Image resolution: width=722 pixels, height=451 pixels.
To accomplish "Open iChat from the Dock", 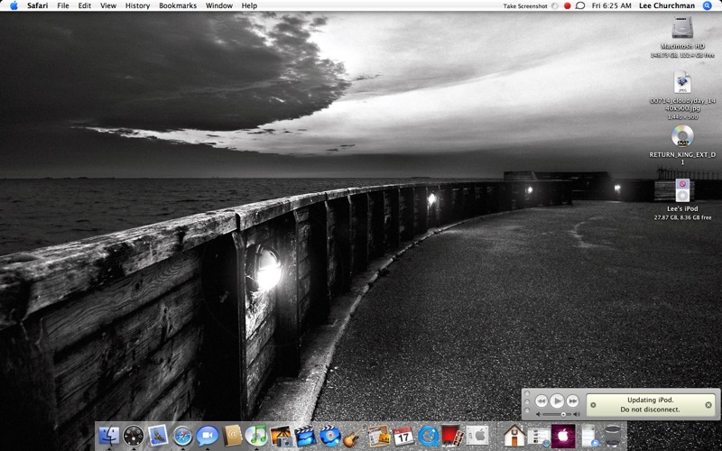I will pyautogui.click(x=208, y=436).
